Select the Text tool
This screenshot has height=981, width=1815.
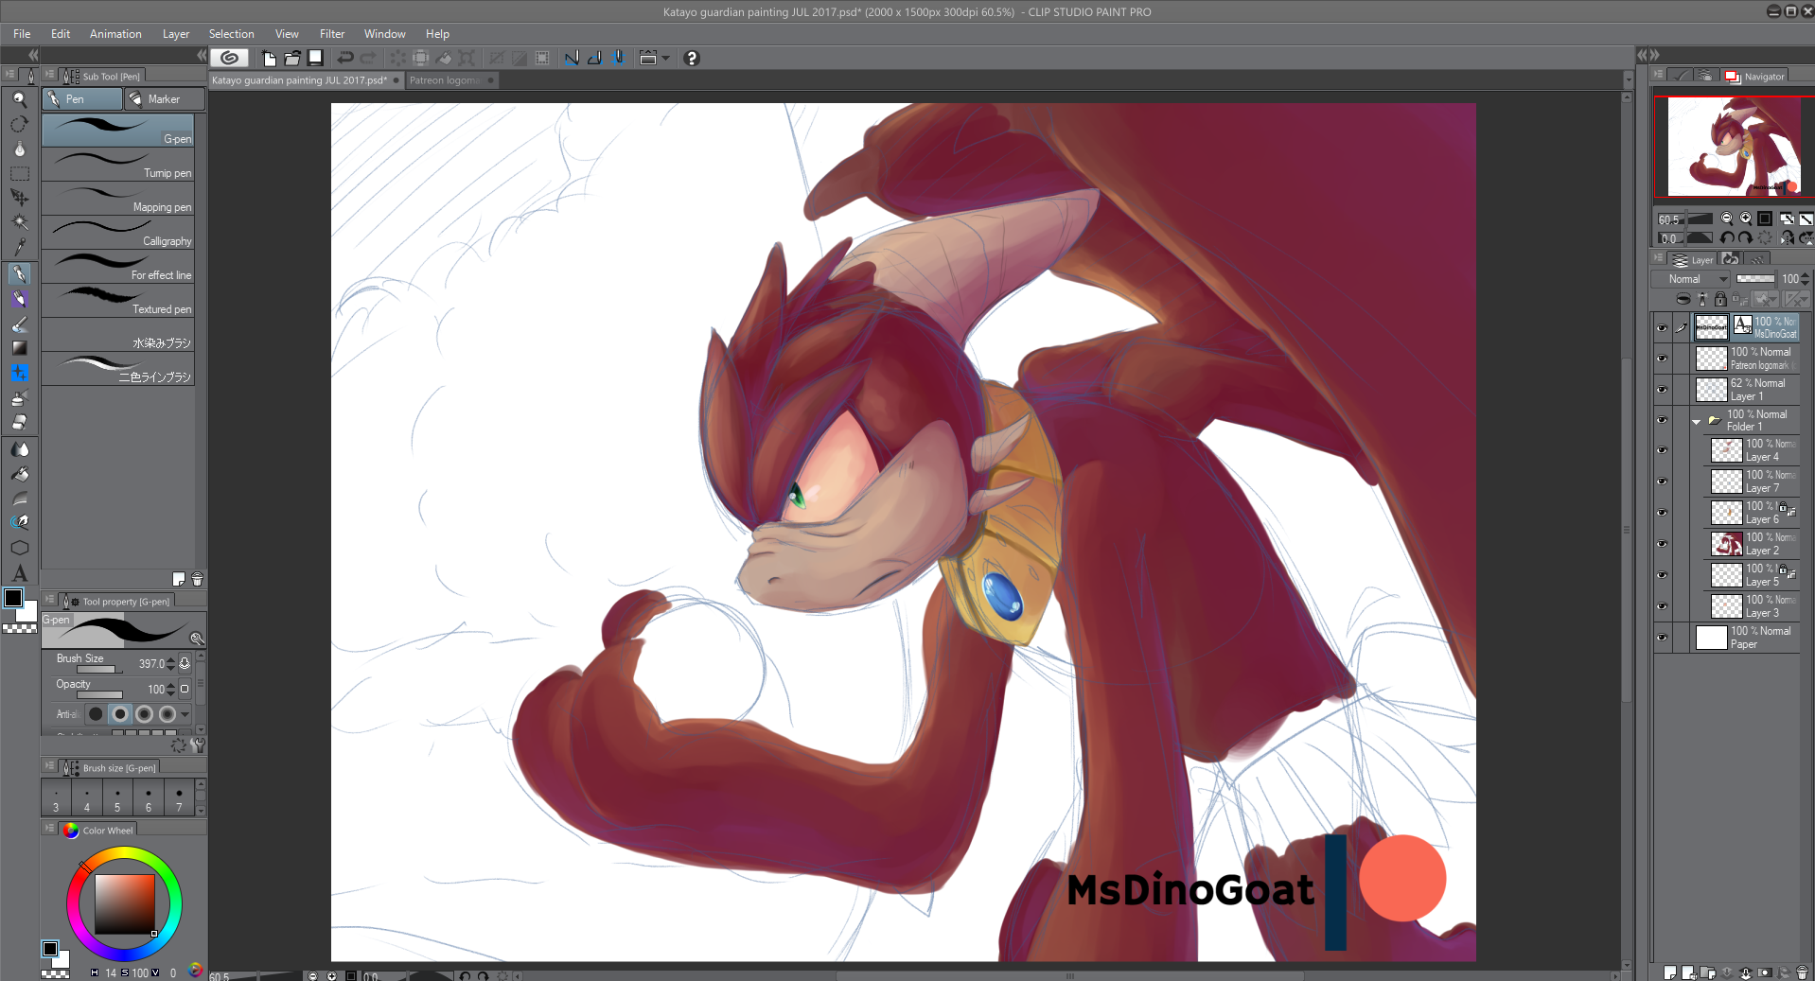coord(19,573)
